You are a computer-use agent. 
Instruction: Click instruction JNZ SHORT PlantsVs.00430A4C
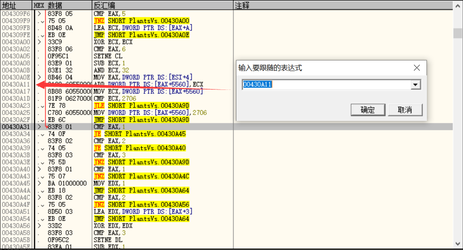coord(141,177)
